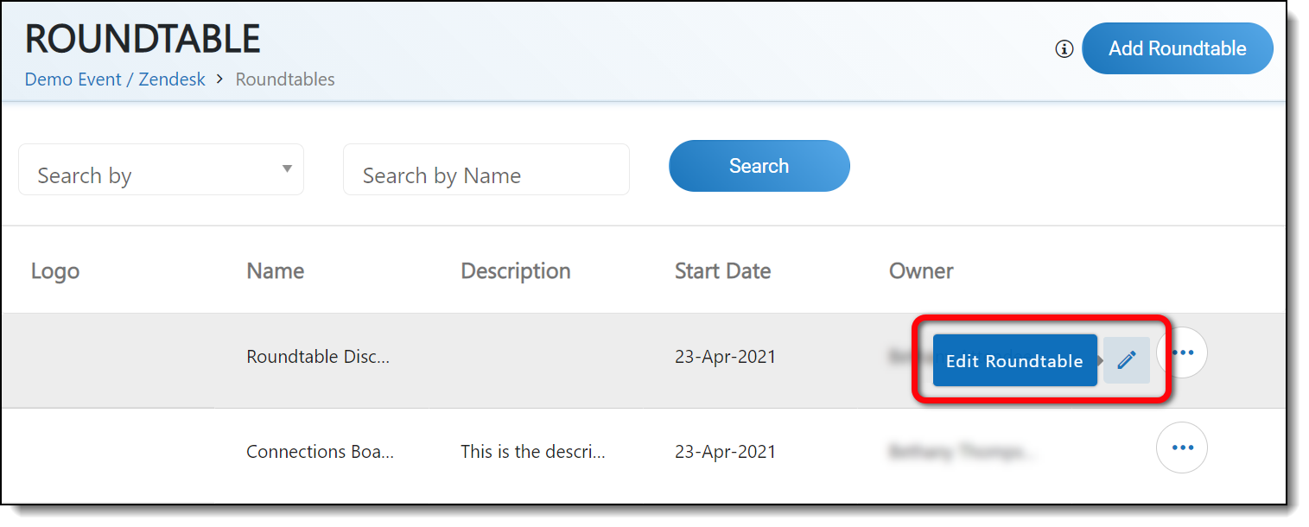Screen dimensions: 1309x527
Task: Click the 'This is the descri...' description cell
Action: (532, 452)
